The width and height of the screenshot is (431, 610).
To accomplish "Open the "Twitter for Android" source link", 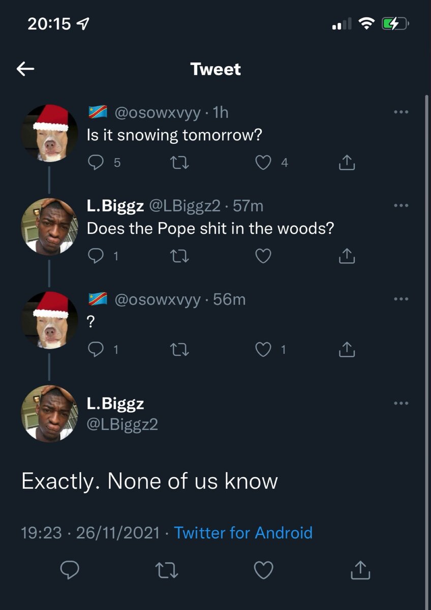I will click(243, 533).
